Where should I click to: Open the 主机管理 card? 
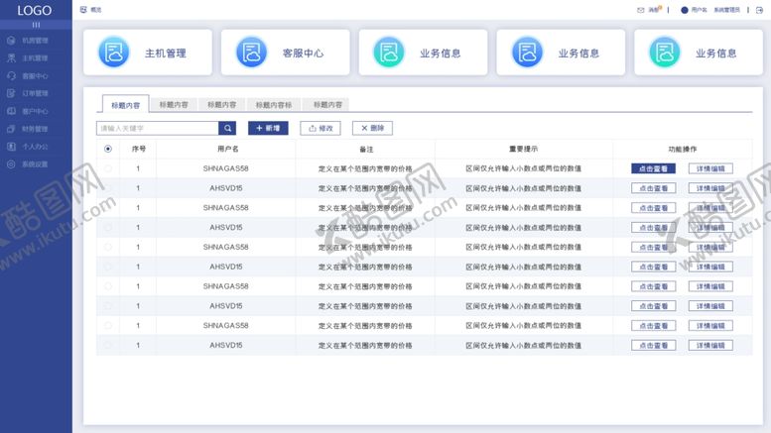click(148, 53)
